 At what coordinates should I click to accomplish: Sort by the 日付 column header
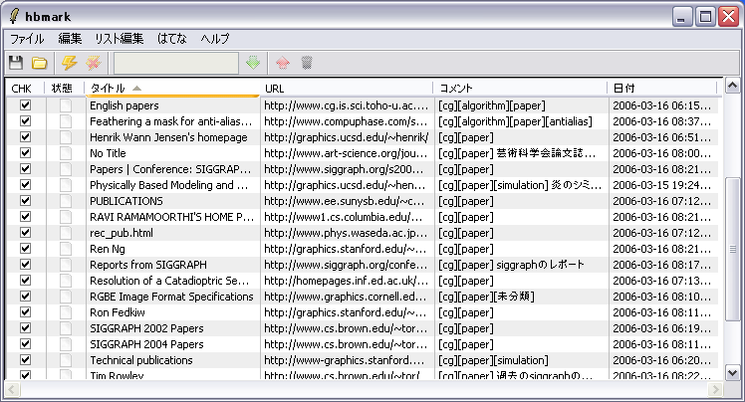pyautogui.click(x=662, y=89)
